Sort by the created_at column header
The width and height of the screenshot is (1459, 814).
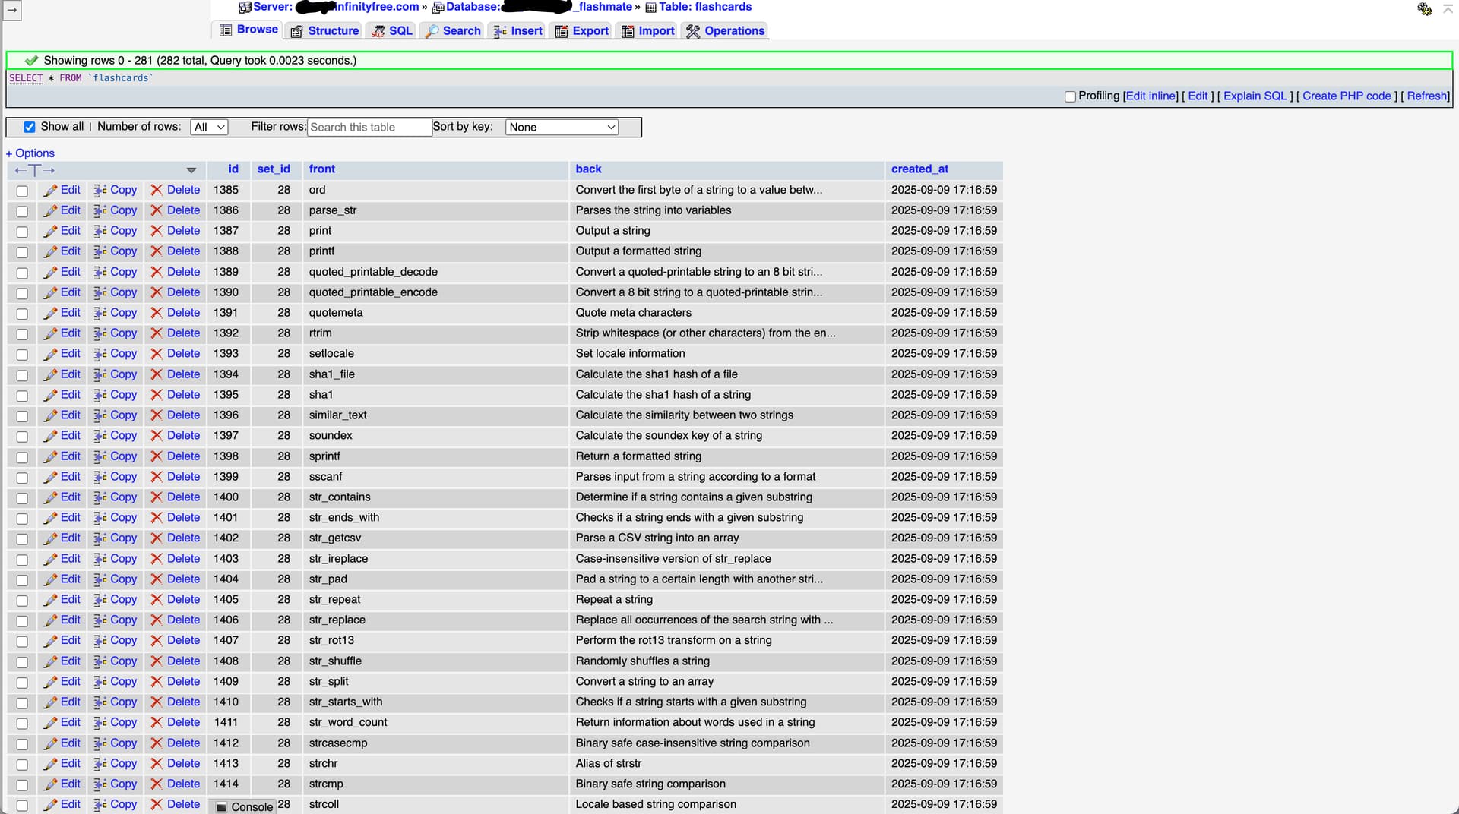(x=919, y=169)
